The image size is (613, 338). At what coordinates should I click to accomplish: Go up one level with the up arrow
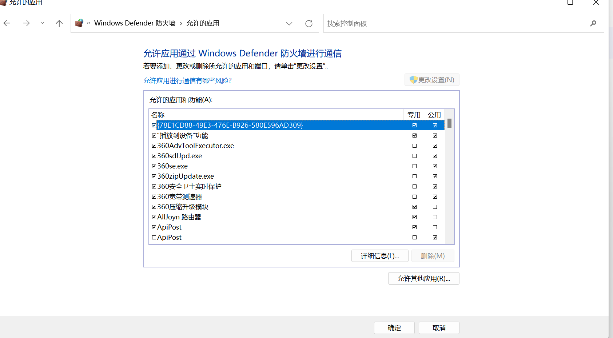tap(59, 23)
